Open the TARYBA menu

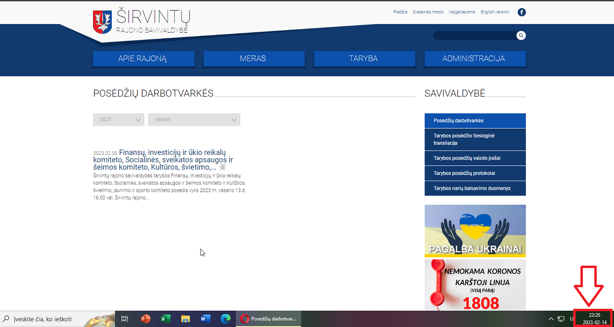click(x=364, y=58)
